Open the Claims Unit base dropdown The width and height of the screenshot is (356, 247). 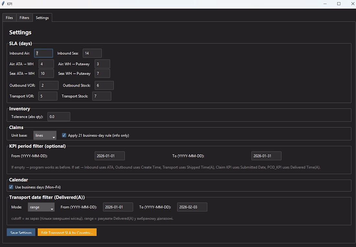click(x=45, y=135)
